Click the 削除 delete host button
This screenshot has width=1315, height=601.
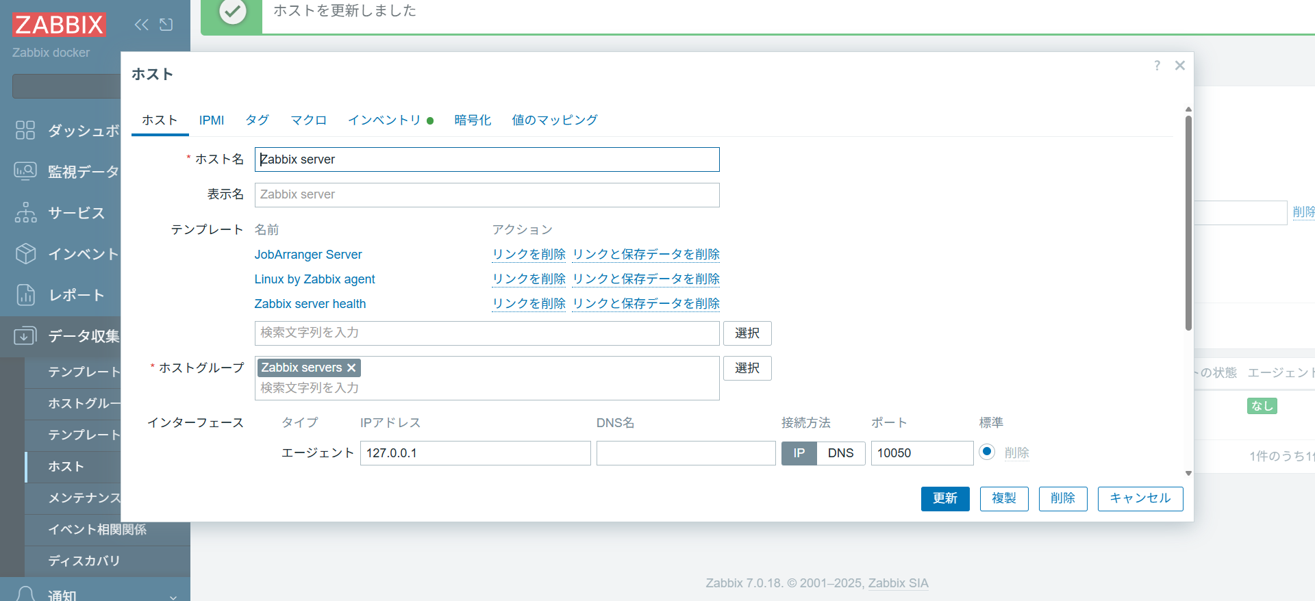1063,498
